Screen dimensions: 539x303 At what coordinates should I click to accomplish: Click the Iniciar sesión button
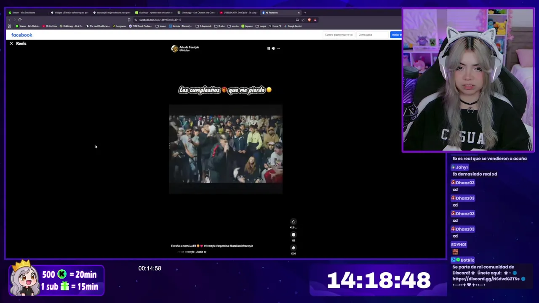pos(396,35)
